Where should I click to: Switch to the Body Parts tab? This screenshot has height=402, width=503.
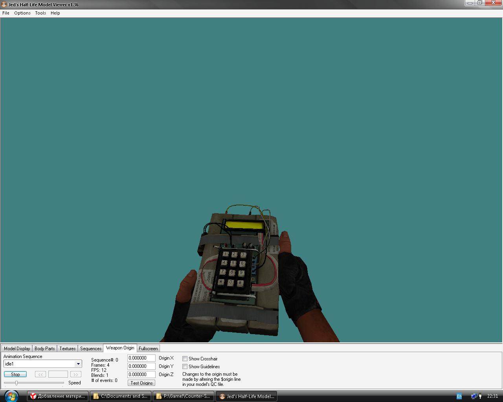point(44,348)
